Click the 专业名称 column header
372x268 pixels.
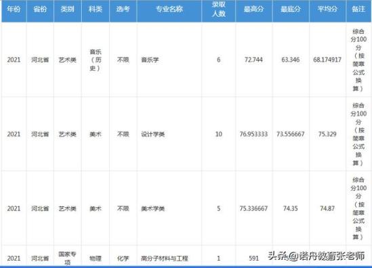[x=169, y=9]
